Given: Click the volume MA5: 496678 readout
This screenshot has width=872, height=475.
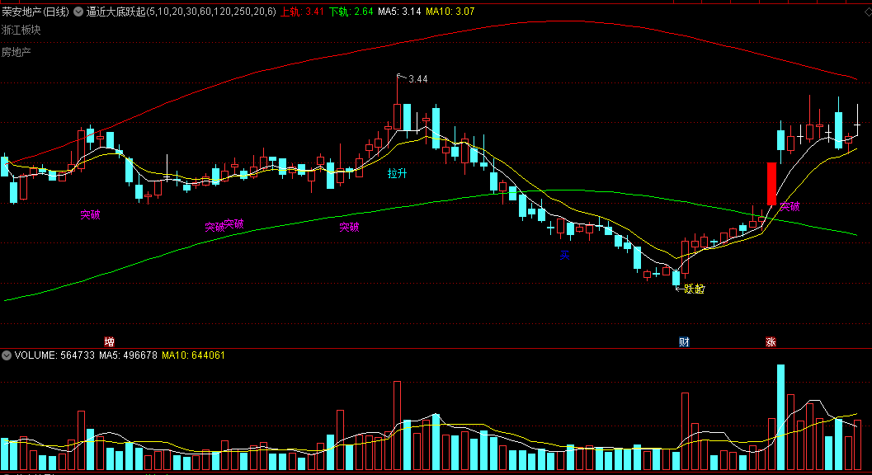Looking at the screenshot, I should (128, 355).
